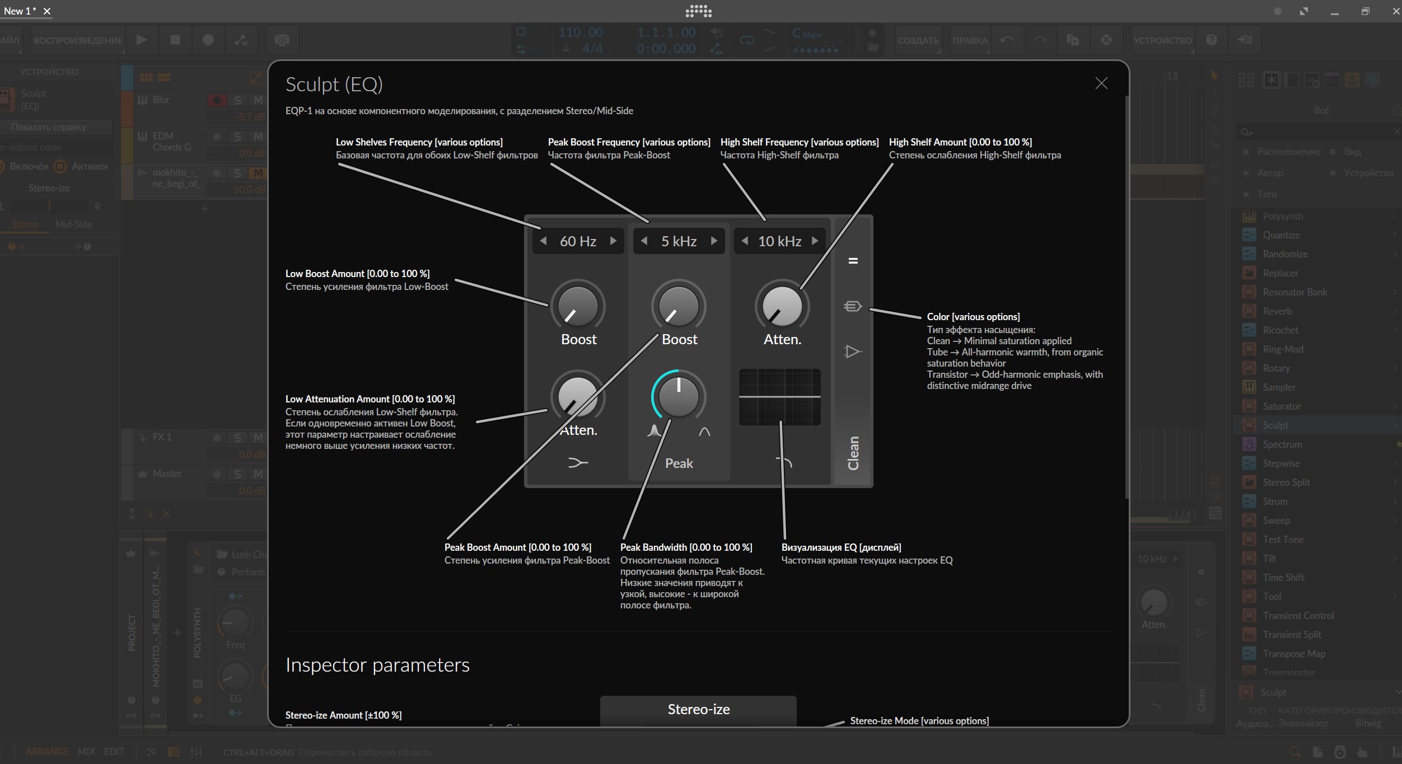Select the Transistor color mode icon
Screen dimensions: 1402x764
(x=853, y=351)
